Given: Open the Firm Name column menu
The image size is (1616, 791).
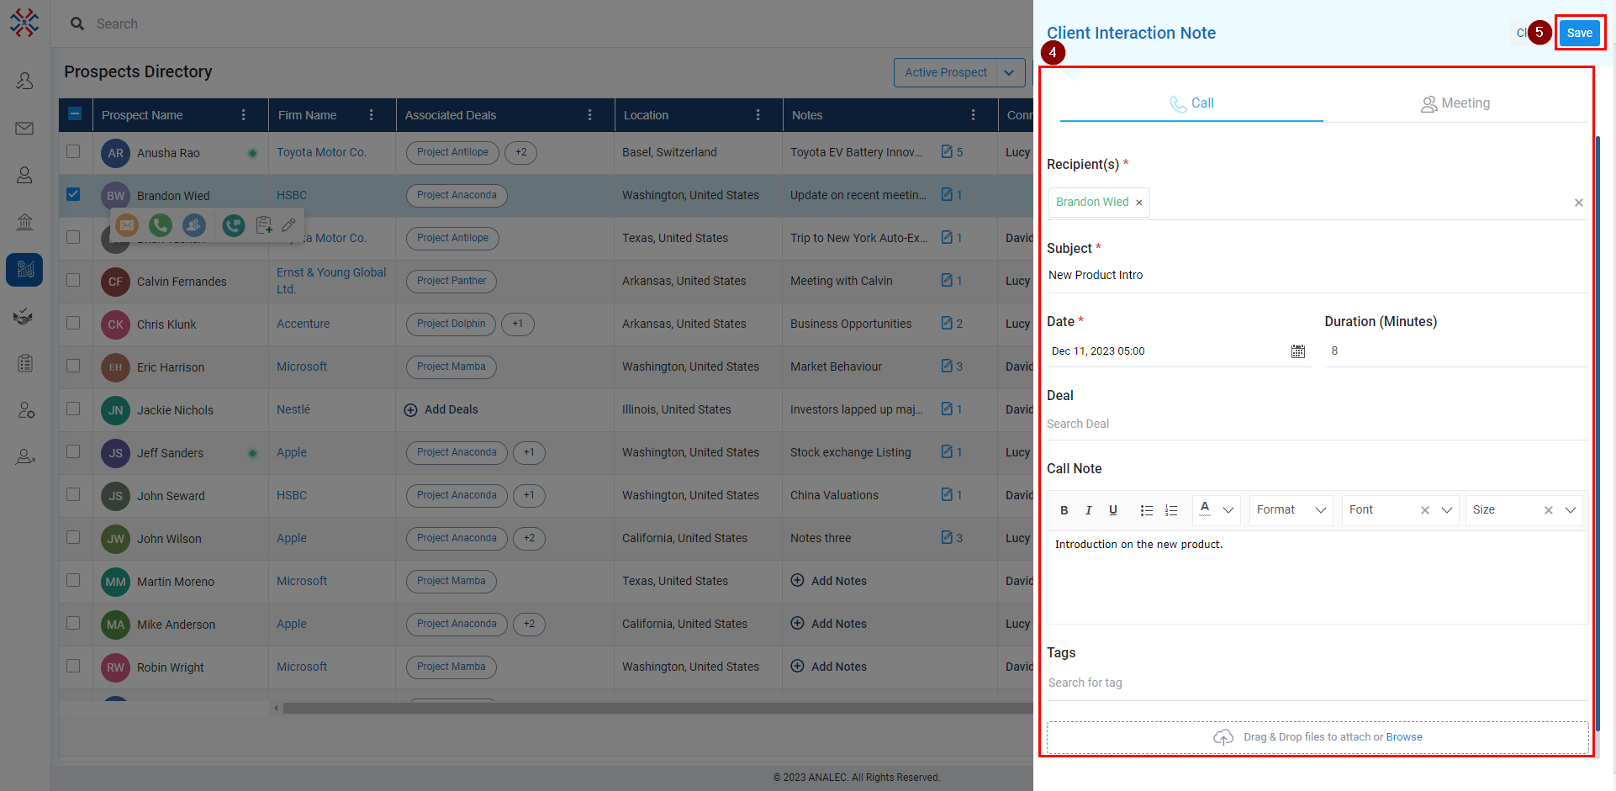Looking at the screenshot, I should (372, 115).
